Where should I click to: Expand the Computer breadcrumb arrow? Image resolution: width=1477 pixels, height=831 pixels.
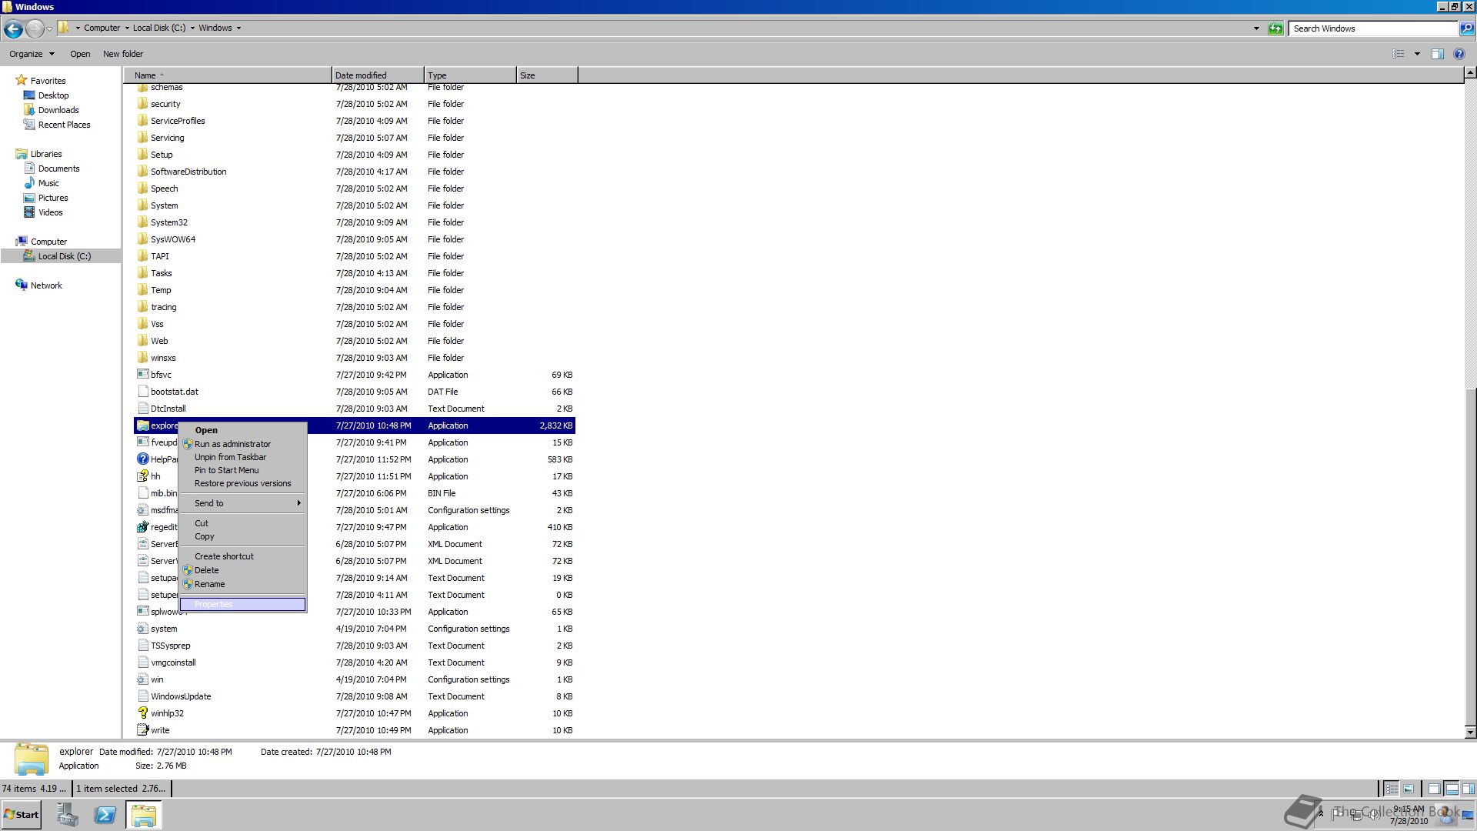127,28
